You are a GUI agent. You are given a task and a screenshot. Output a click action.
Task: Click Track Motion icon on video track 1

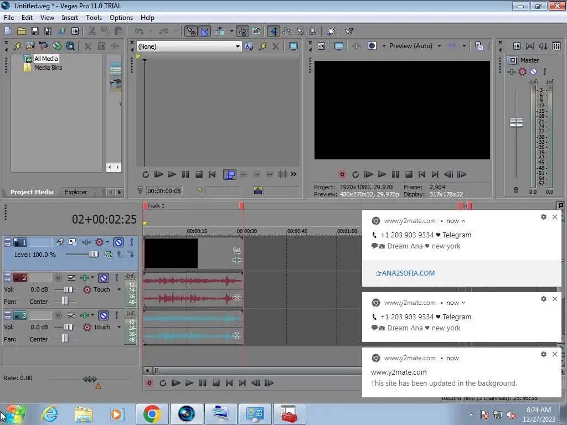(x=73, y=242)
